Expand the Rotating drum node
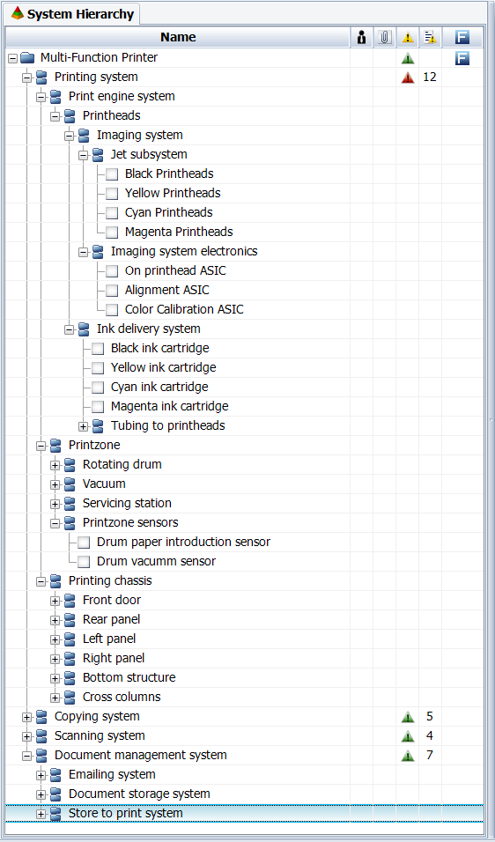The image size is (495, 842). pyautogui.click(x=55, y=465)
